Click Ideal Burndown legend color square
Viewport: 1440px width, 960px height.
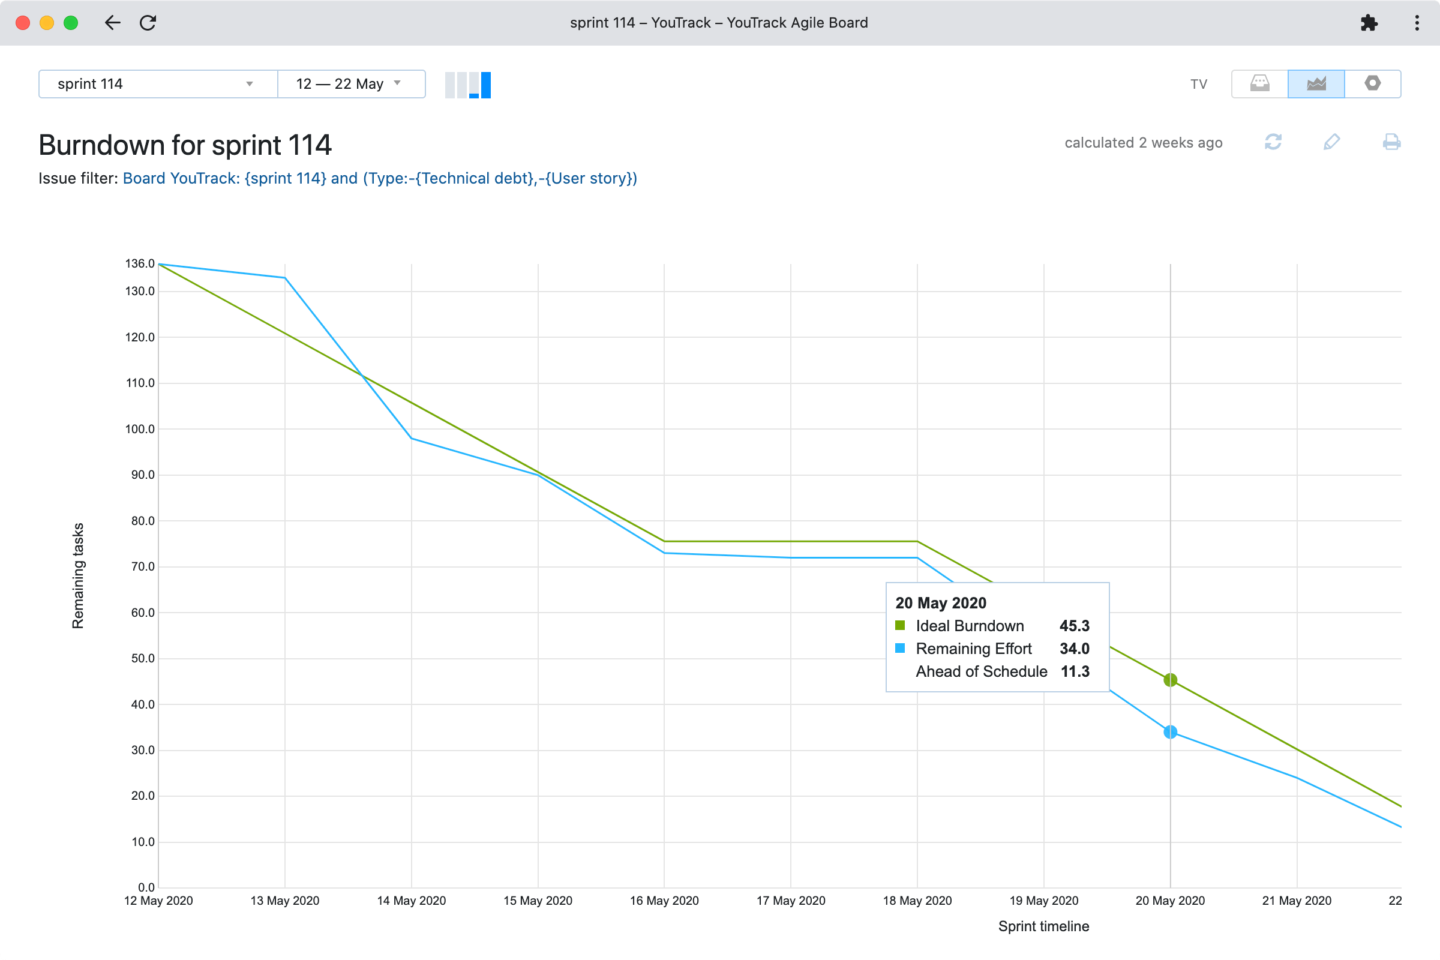(x=900, y=625)
